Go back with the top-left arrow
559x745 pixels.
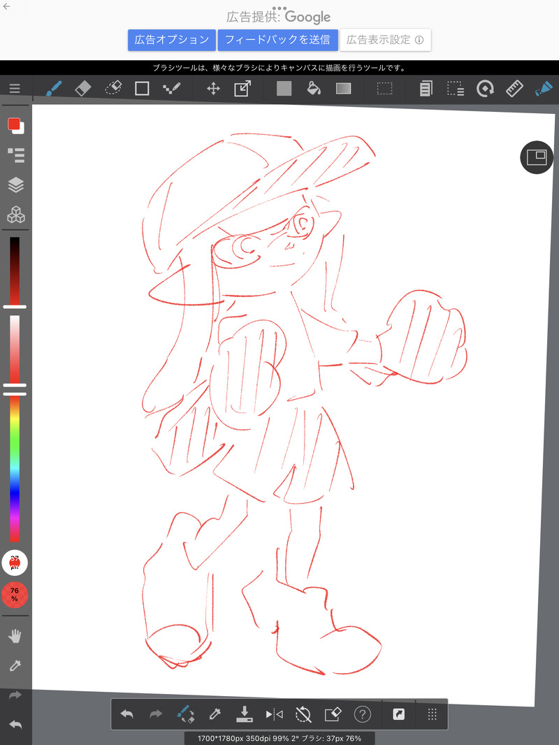6,6
